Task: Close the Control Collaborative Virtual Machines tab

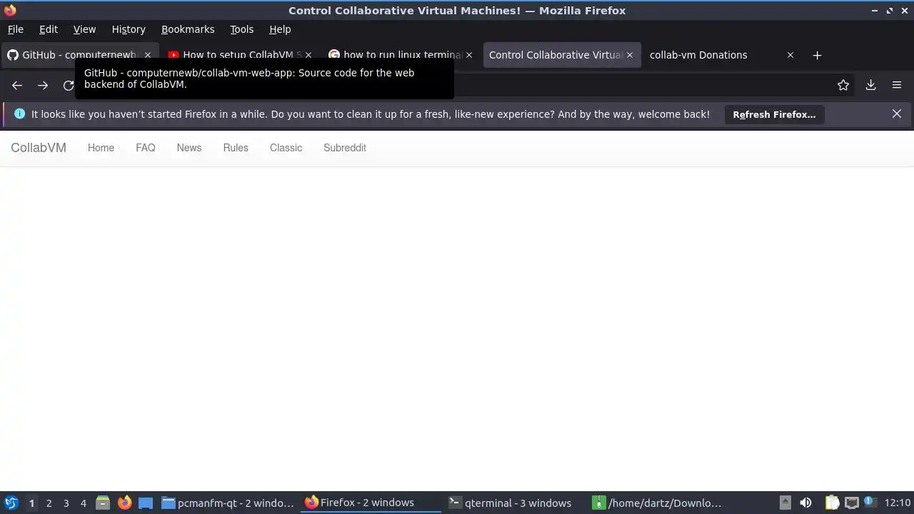Action: coord(630,55)
